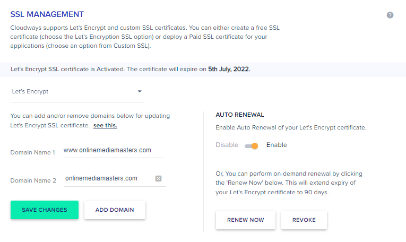This screenshot has height=242, width=406.
Task: Click the ADD DOMAIN button
Action: [115, 210]
